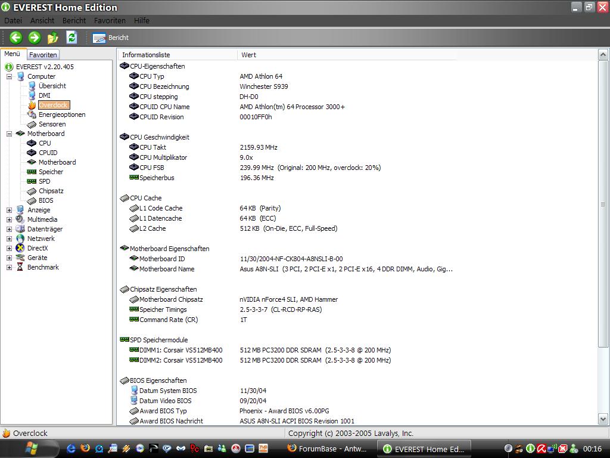Select the Overclock flame icon in tree
The image size is (610, 458).
coord(32,105)
